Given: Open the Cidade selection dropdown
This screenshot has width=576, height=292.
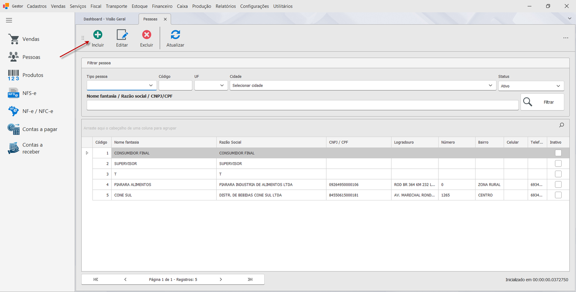Looking at the screenshot, I should tap(363, 85).
